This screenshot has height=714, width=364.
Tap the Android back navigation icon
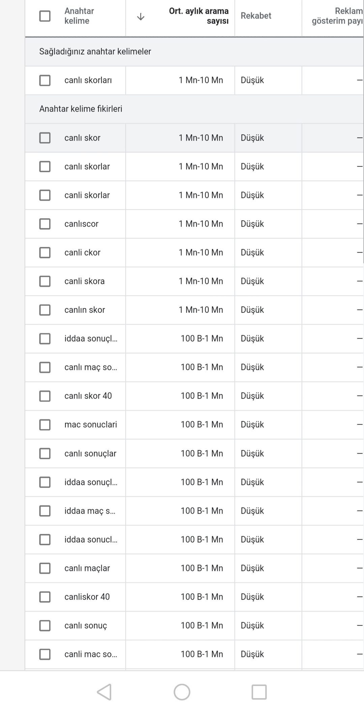point(104,692)
